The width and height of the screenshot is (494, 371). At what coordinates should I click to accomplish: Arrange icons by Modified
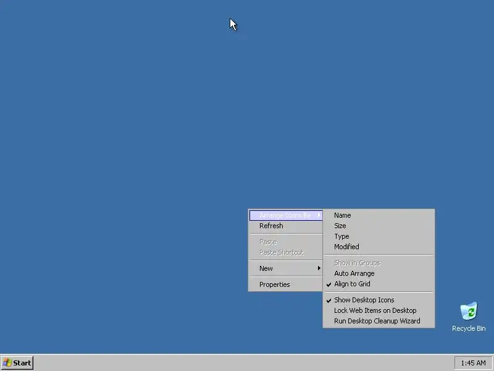[x=379, y=247]
